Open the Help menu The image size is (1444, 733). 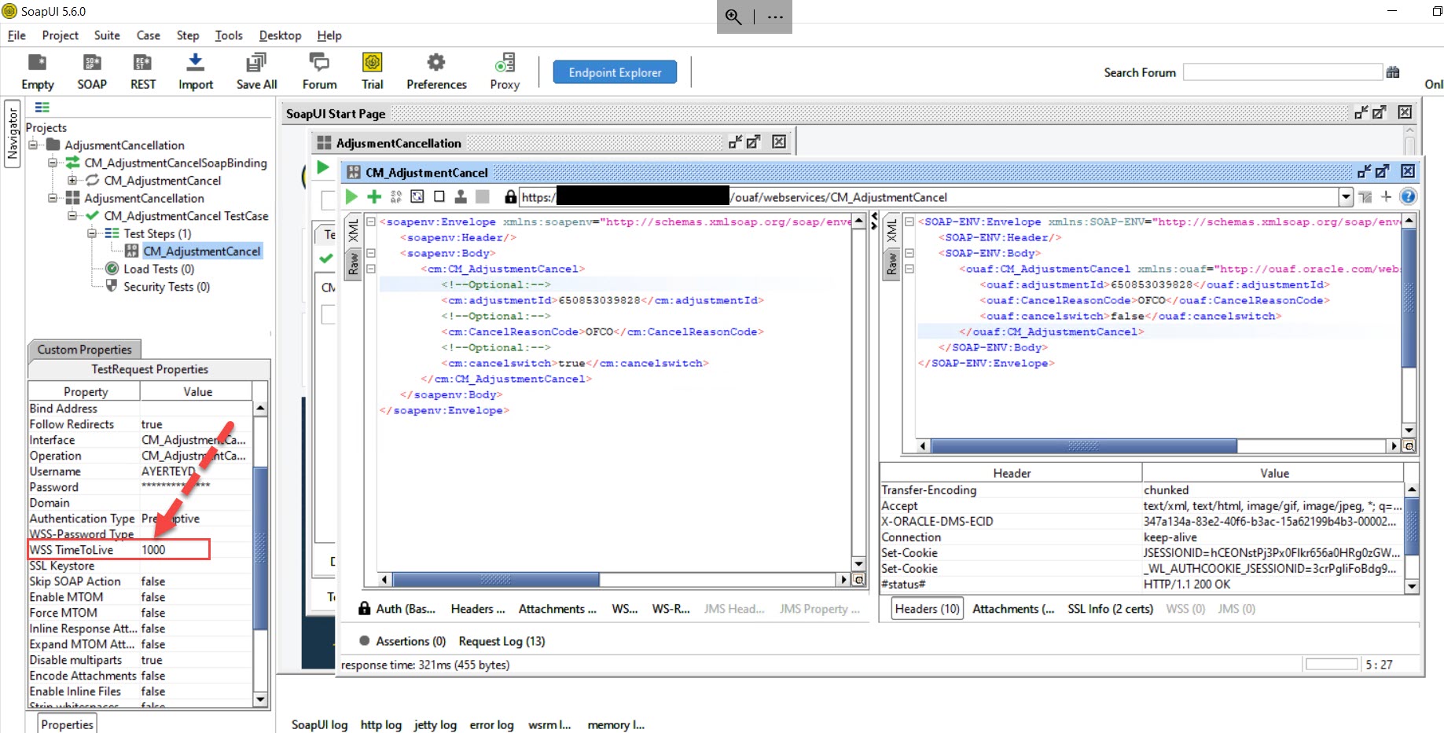(x=329, y=35)
